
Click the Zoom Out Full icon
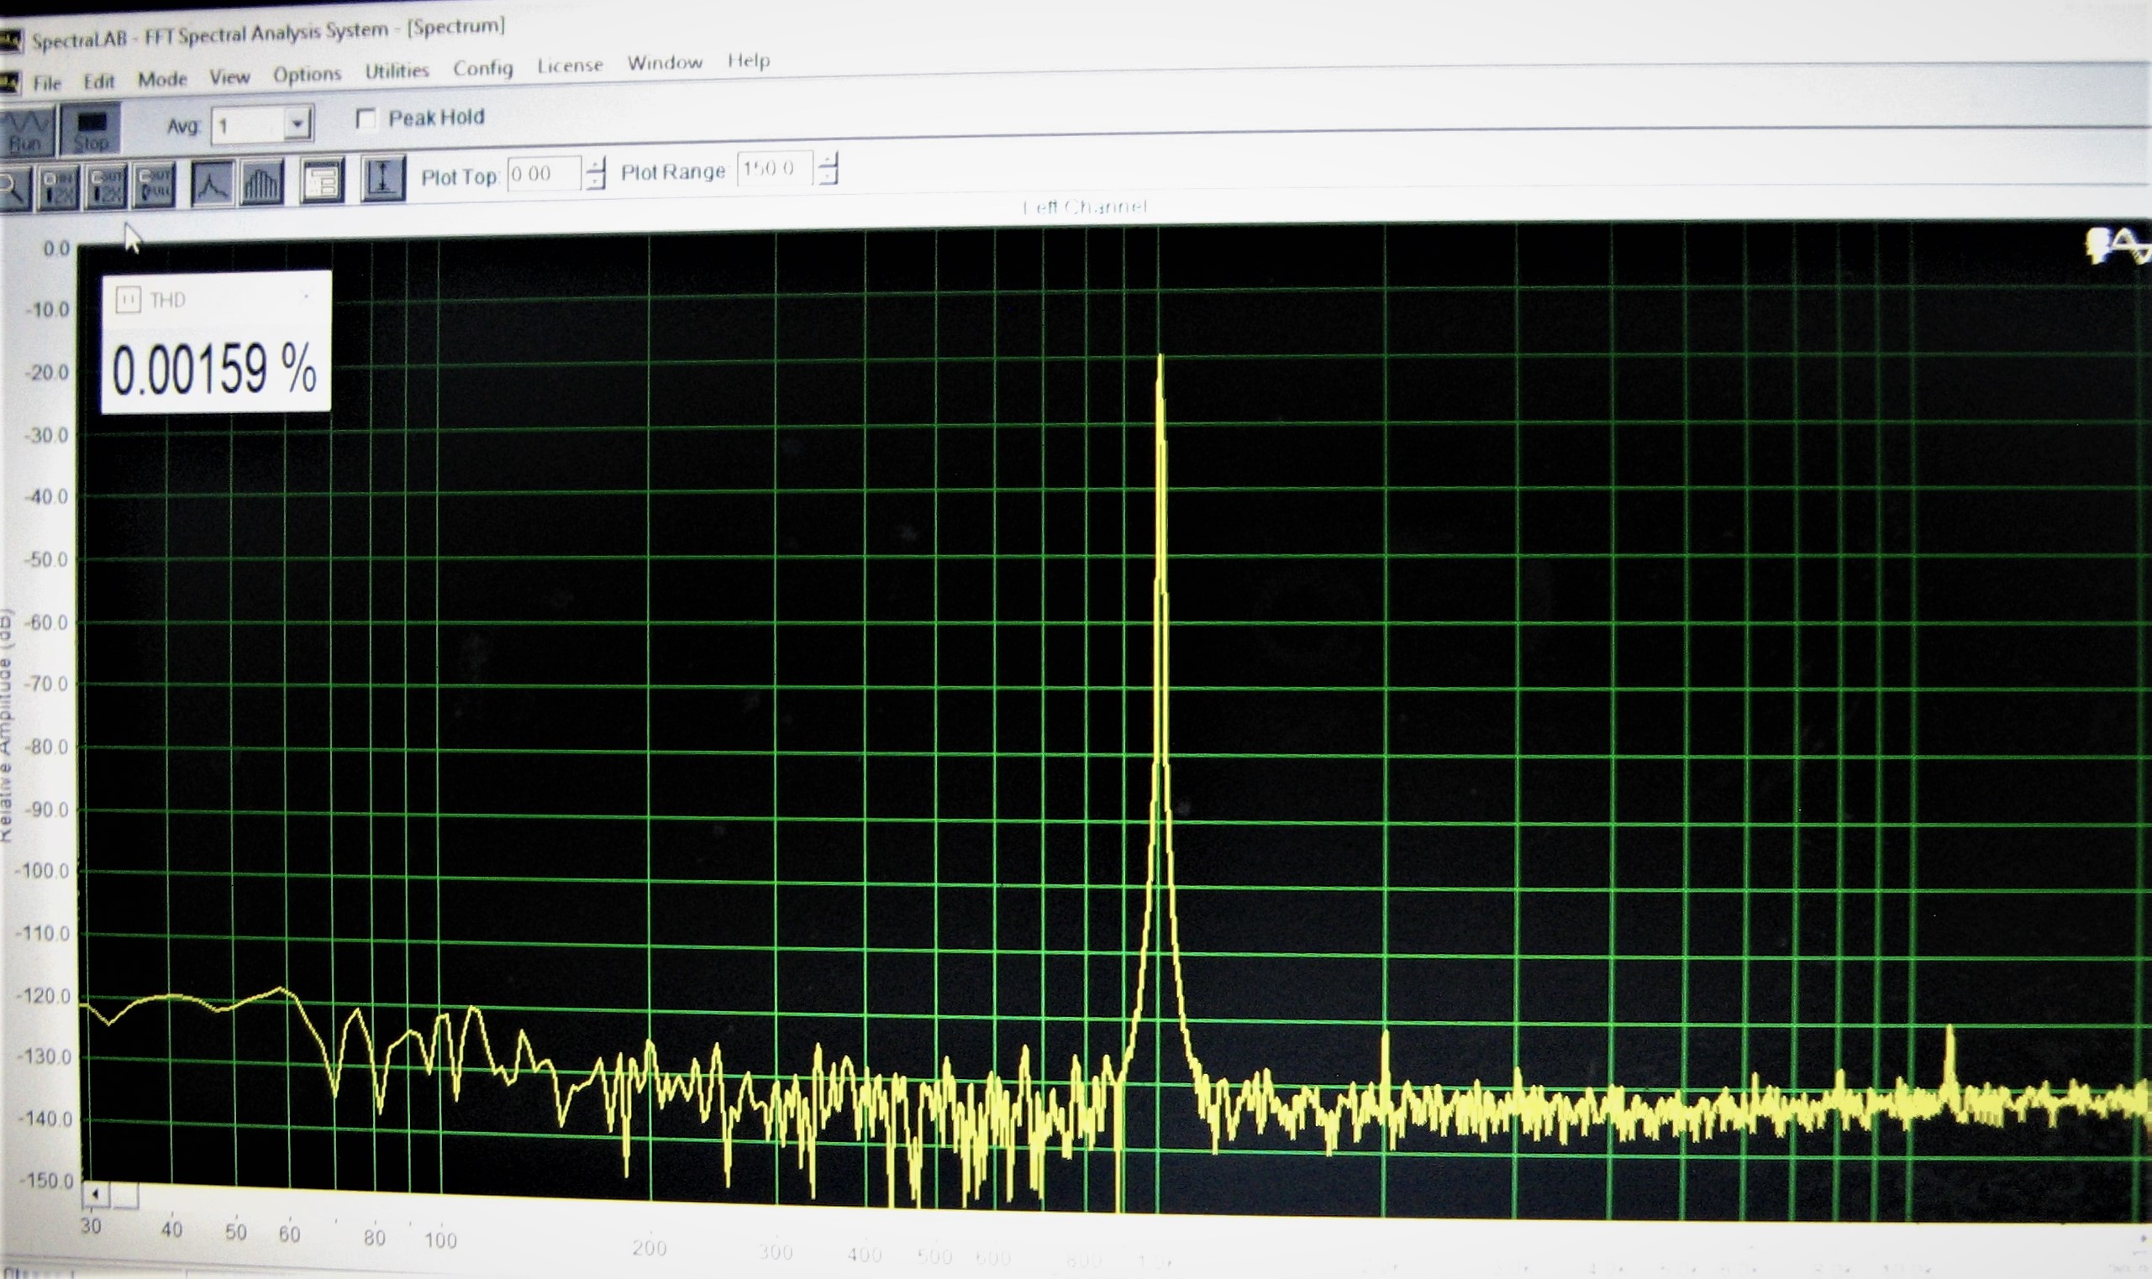[155, 185]
